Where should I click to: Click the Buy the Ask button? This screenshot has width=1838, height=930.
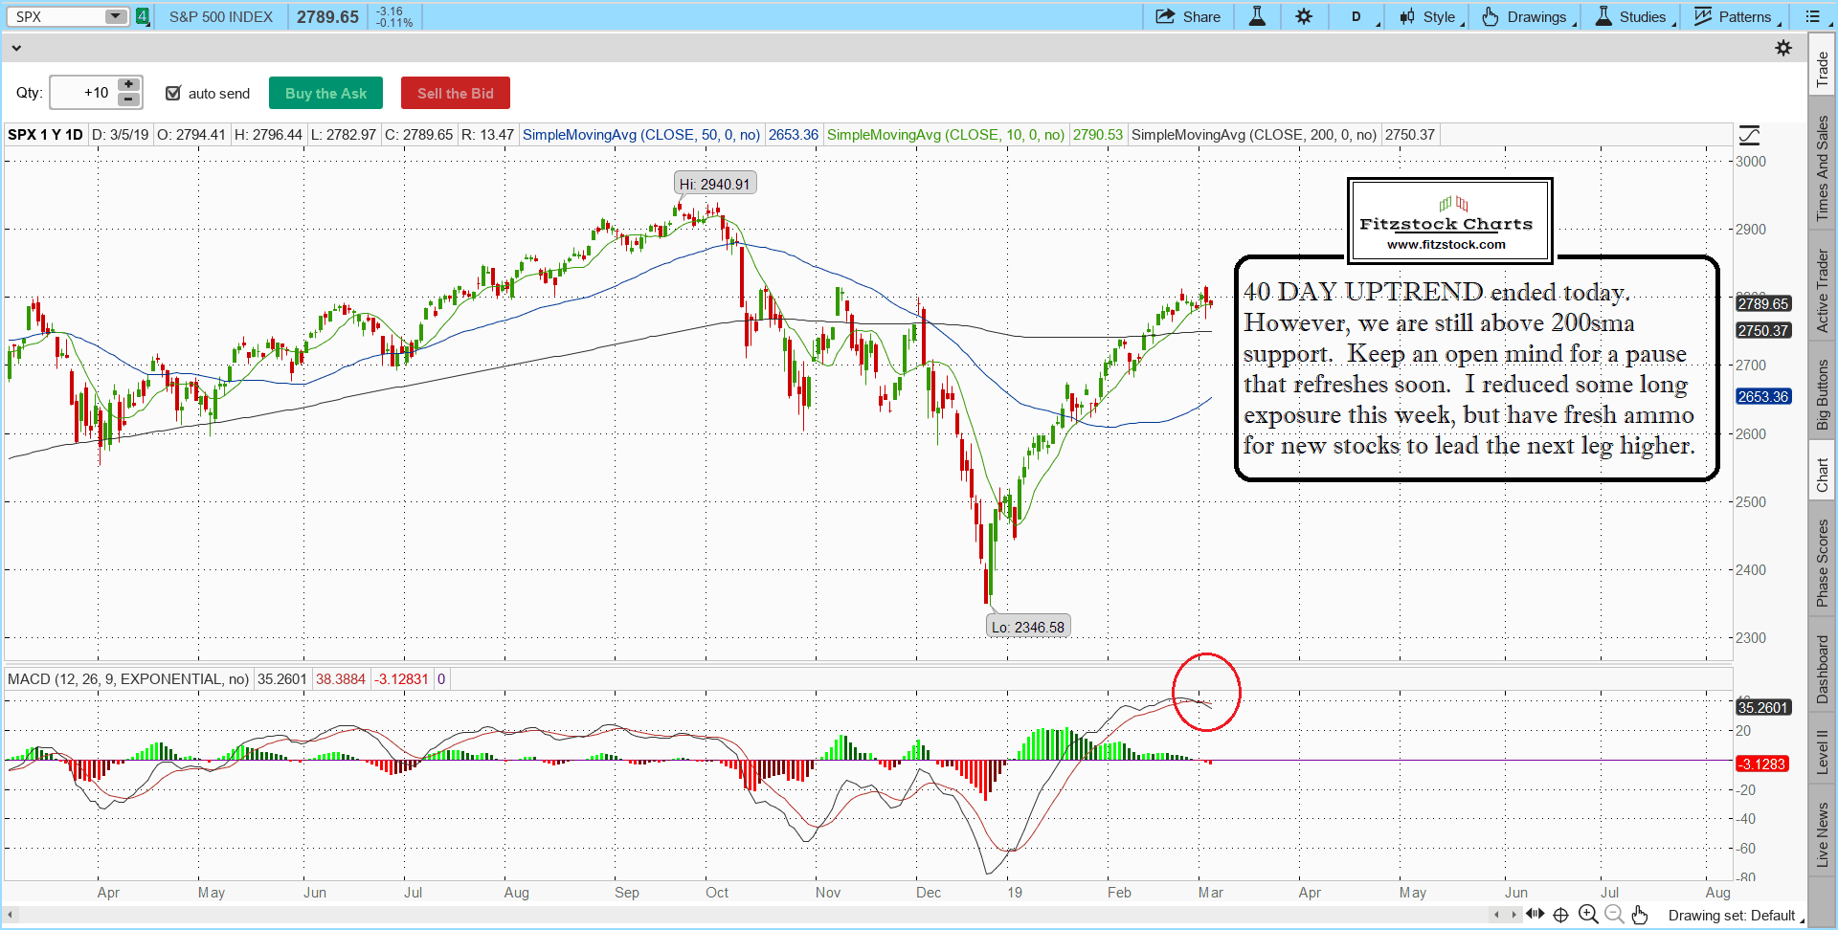(x=325, y=93)
